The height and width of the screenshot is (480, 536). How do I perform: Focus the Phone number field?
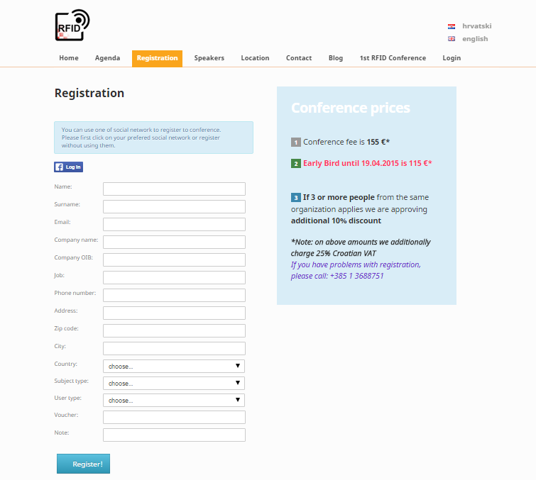(x=174, y=296)
